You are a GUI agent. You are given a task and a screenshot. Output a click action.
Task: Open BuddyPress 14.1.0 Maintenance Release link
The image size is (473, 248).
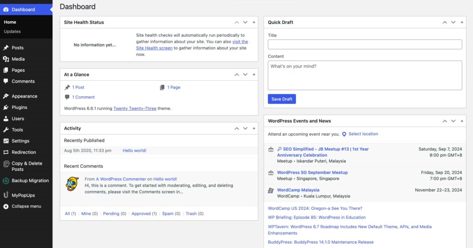[321, 242]
